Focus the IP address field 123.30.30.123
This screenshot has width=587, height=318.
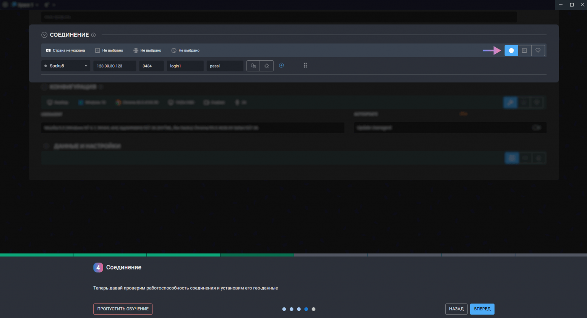point(115,66)
